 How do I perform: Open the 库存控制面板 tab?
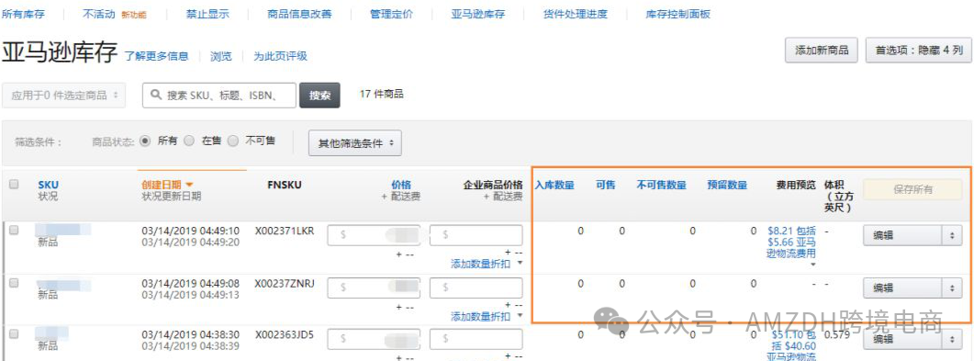click(677, 14)
